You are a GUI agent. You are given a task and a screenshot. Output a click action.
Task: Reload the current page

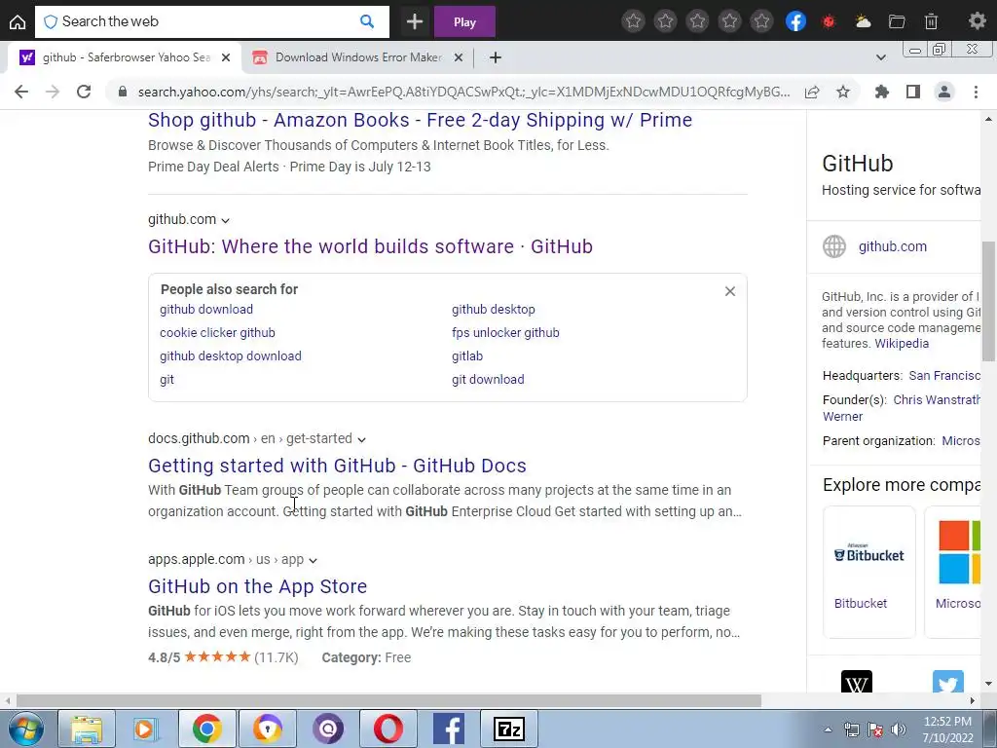click(84, 92)
